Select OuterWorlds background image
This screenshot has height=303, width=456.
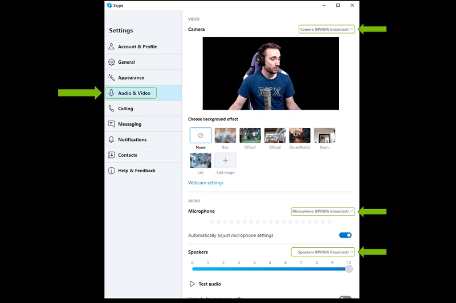pos(300,135)
